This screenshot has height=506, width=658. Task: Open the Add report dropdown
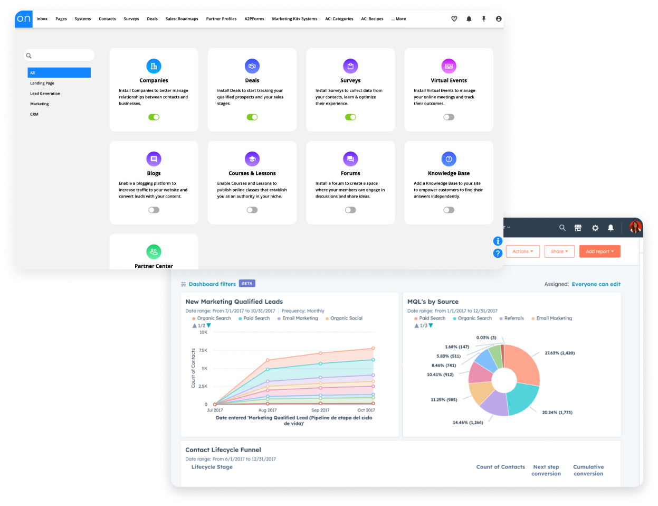point(599,251)
